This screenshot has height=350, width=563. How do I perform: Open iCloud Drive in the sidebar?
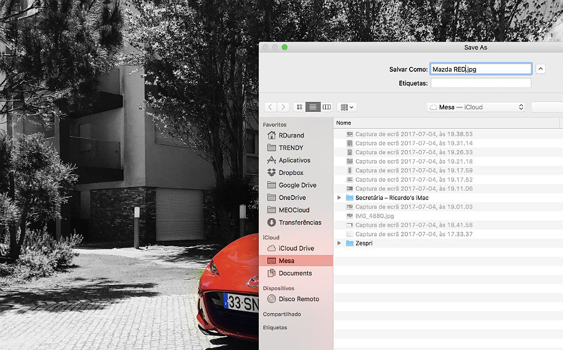296,248
